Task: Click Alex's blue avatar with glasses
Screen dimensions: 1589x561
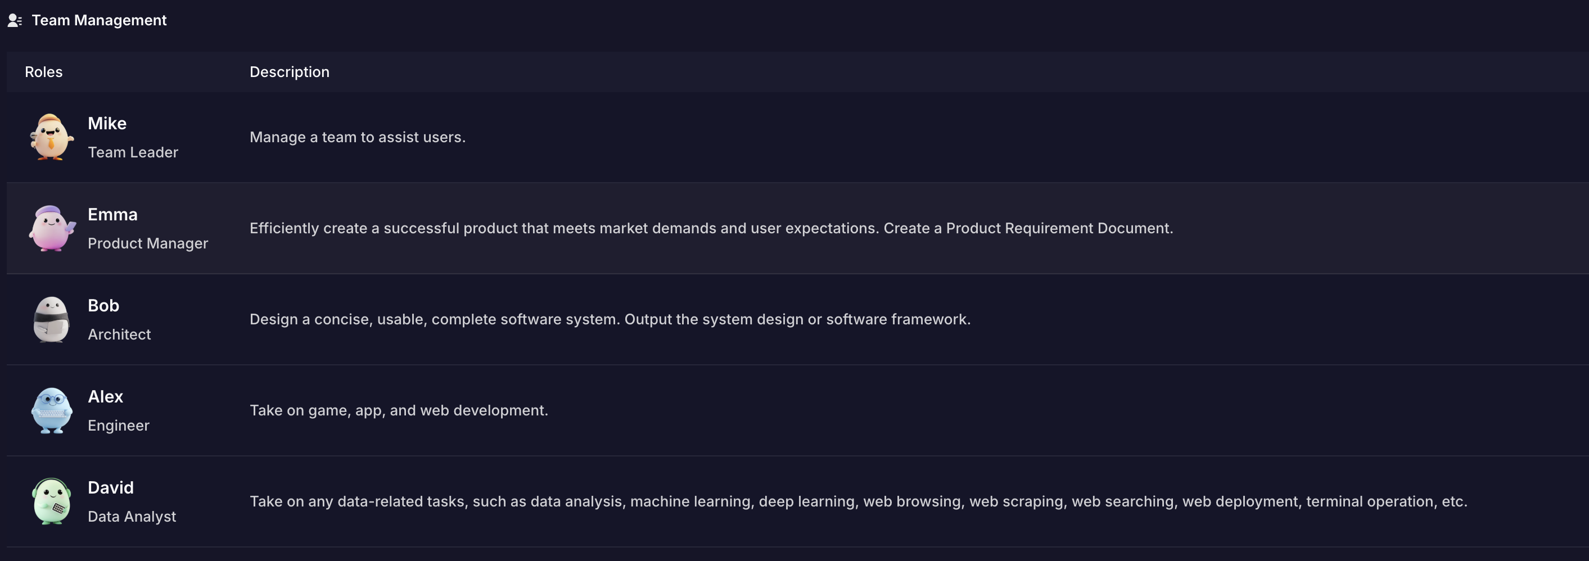Action: (52, 410)
